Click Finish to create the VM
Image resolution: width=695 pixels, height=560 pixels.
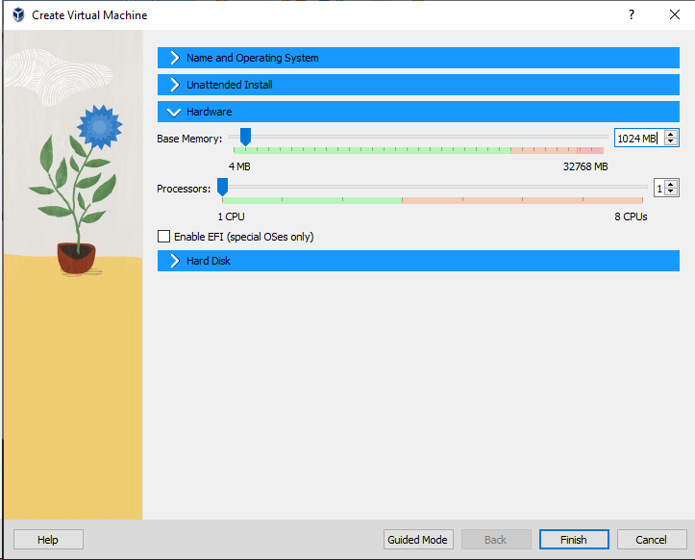(x=574, y=540)
